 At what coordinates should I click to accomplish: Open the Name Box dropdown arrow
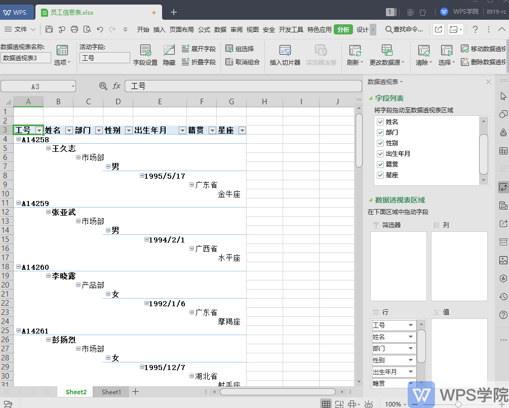[x=73, y=86]
